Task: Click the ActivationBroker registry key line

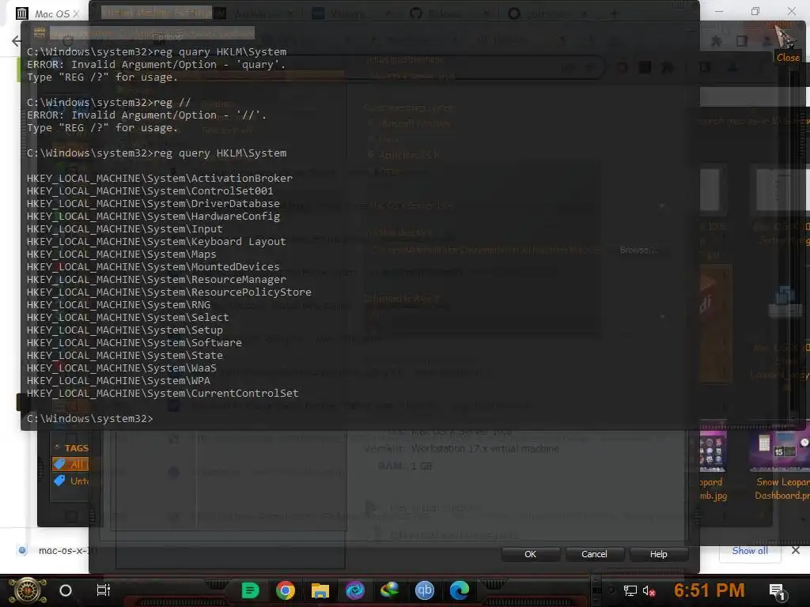Action: click(x=160, y=178)
